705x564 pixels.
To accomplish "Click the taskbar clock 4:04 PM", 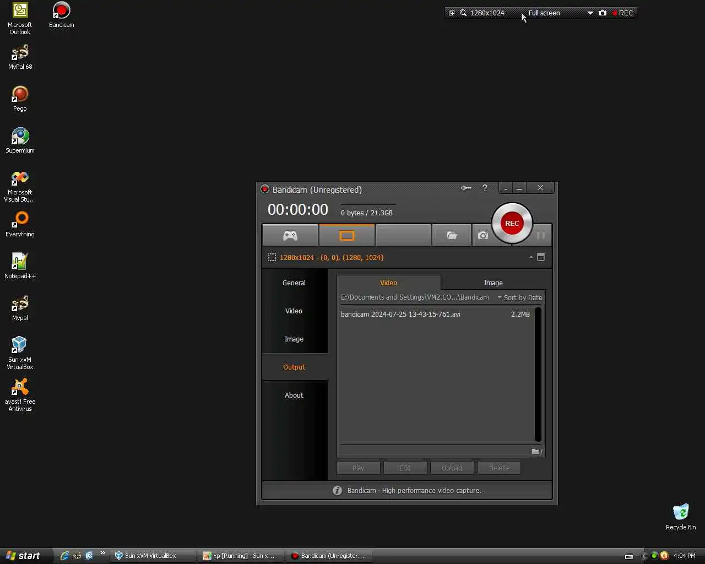I will pos(685,556).
